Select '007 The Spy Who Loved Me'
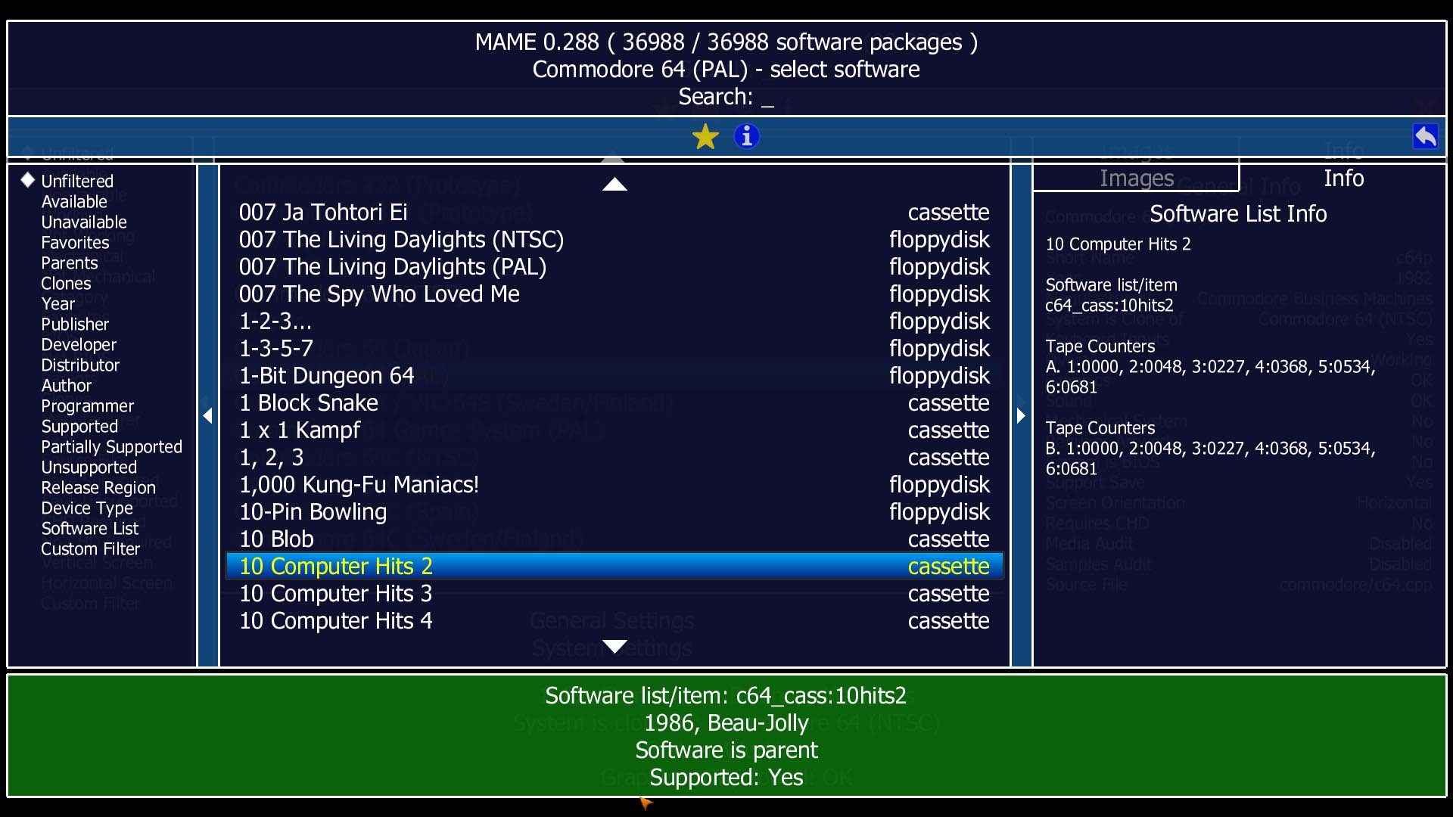 [614, 294]
